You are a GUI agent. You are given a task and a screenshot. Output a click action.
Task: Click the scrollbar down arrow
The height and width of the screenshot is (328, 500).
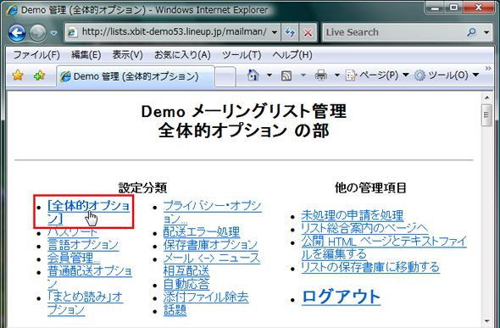(486, 321)
